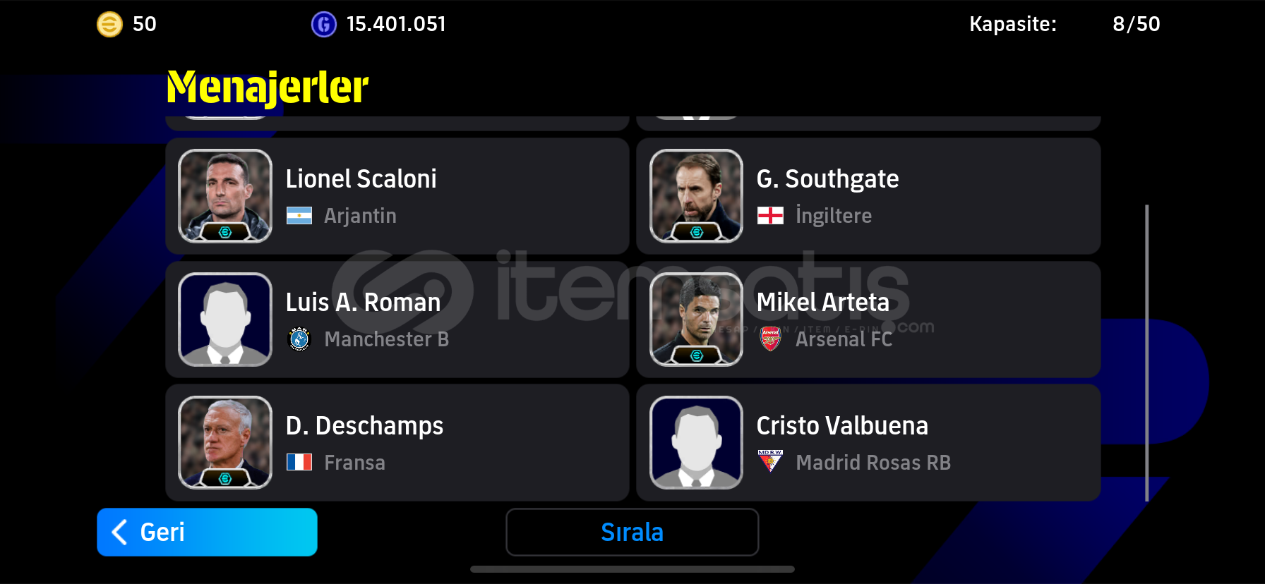Tap Mikel Arteta's portrait thumbnail
This screenshot has height=584, width=1265.
(x=696, y=320)
